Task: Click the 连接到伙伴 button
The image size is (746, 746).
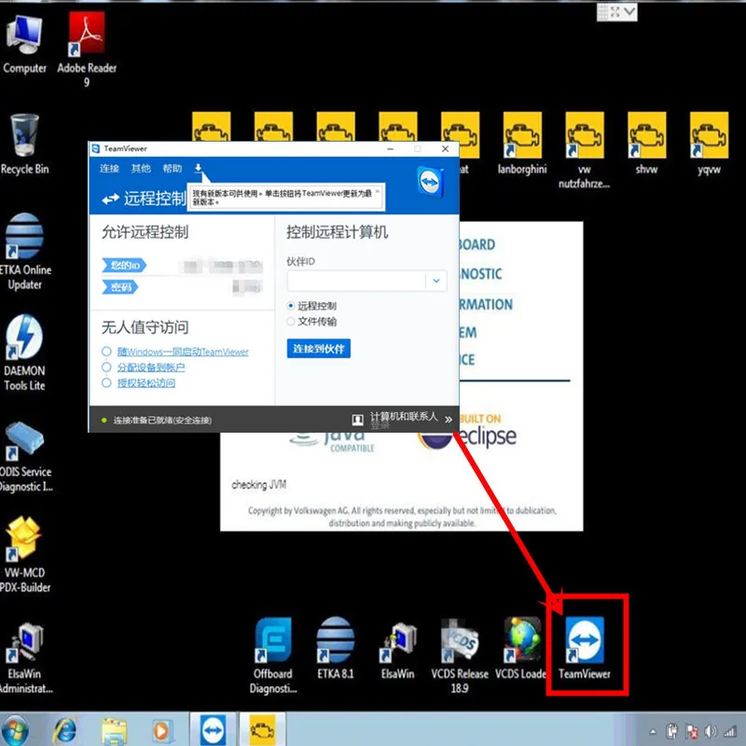Action: pos(319,348)
